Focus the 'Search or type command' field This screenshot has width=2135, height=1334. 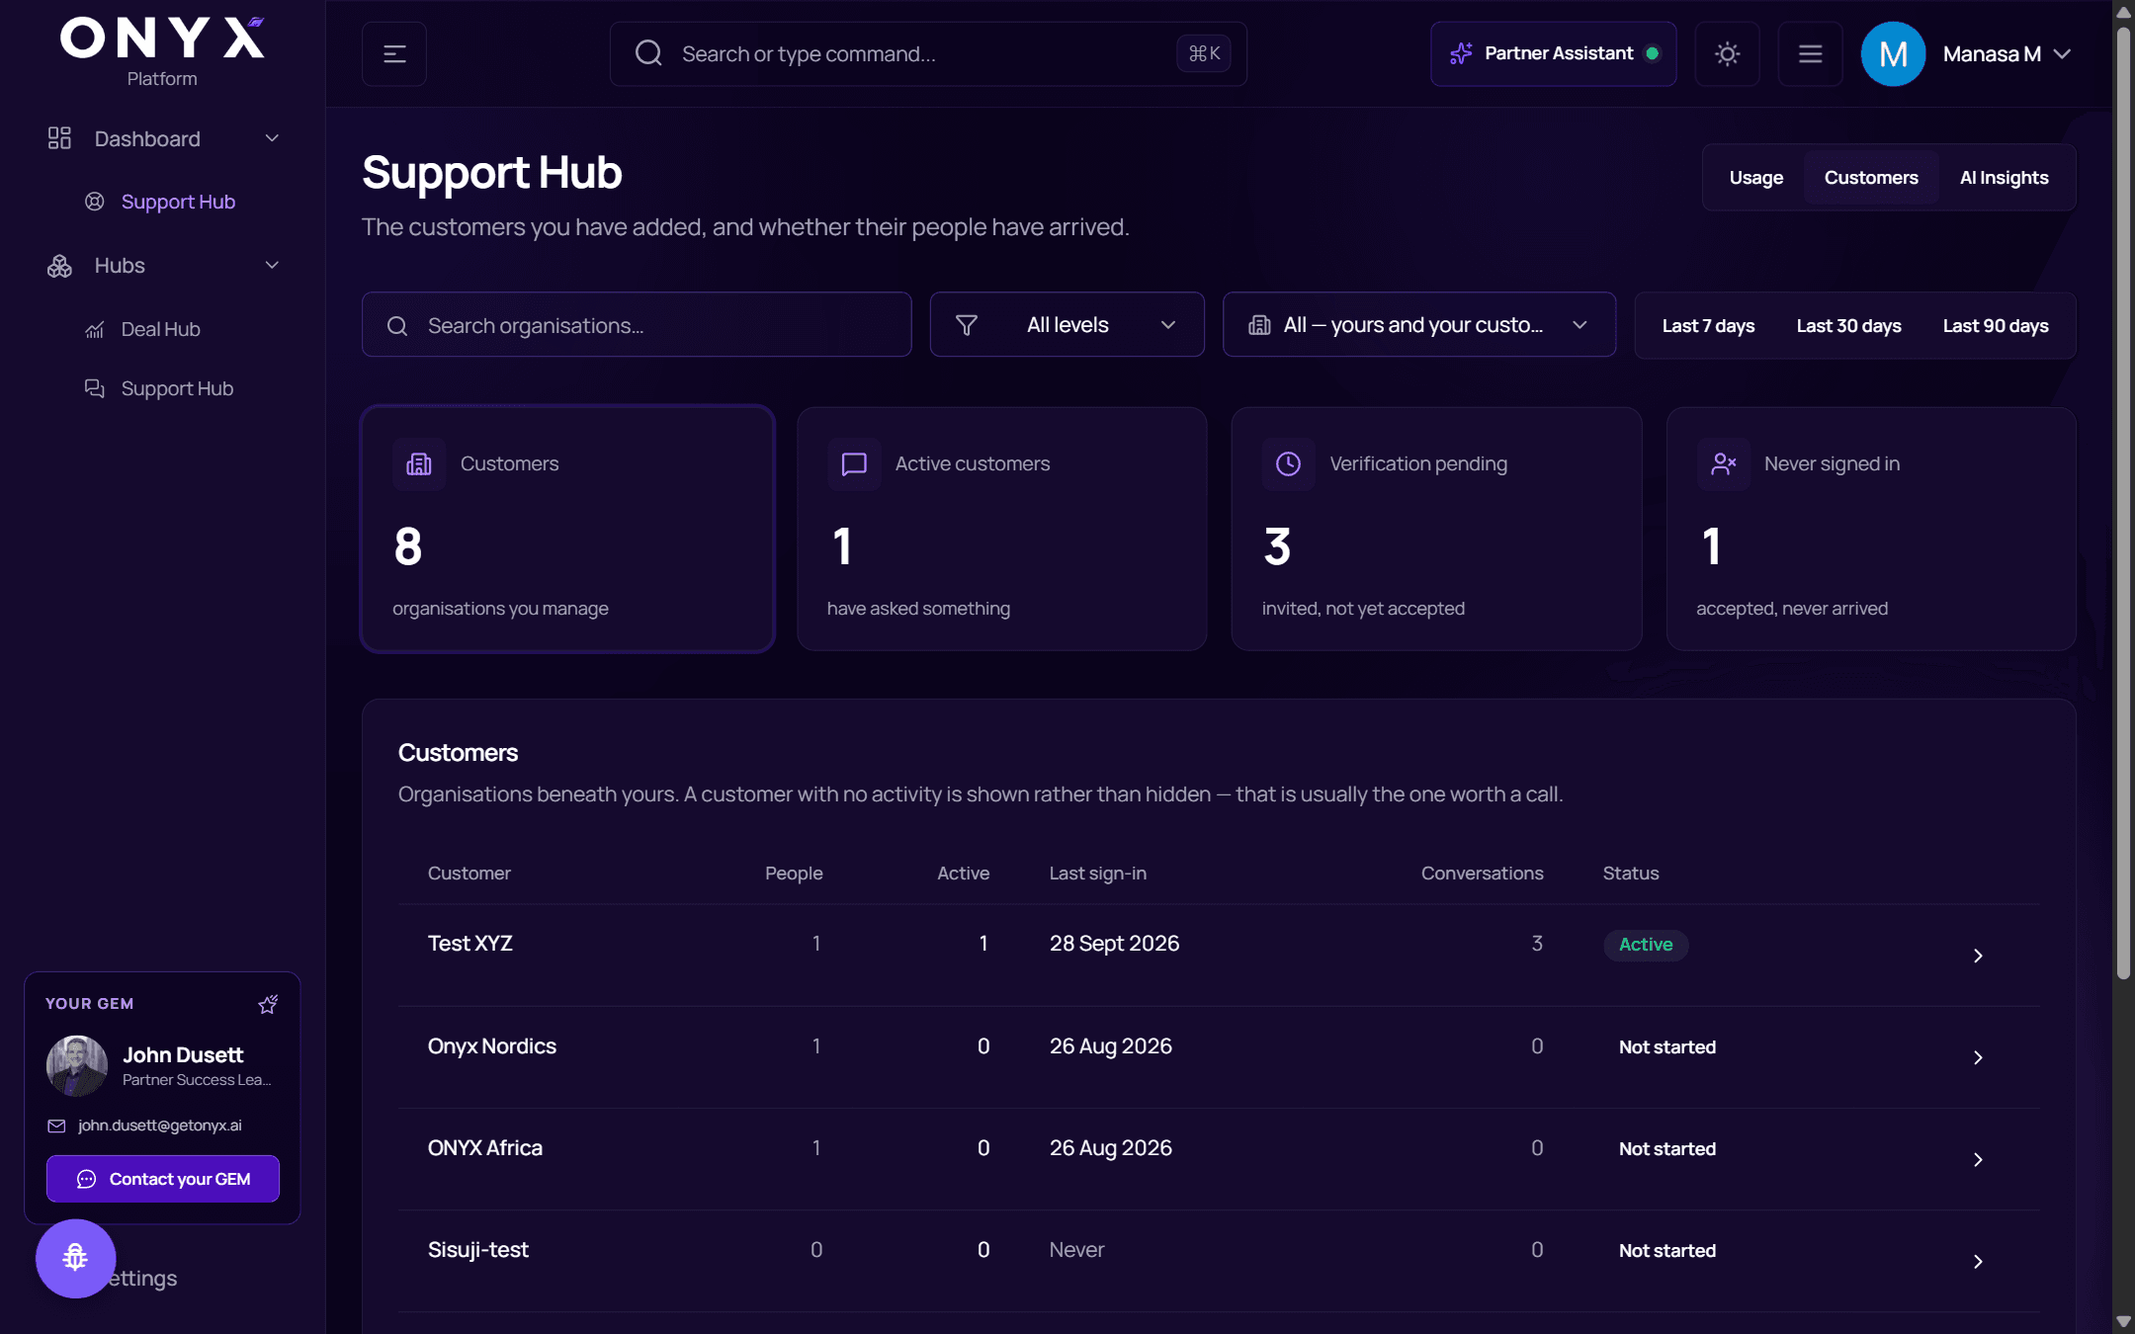tap(928, 54)
